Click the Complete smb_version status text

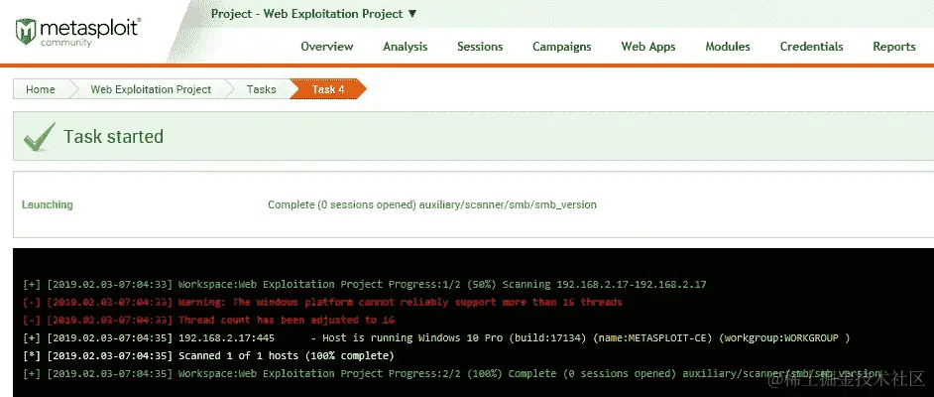[x=432, y=204]
